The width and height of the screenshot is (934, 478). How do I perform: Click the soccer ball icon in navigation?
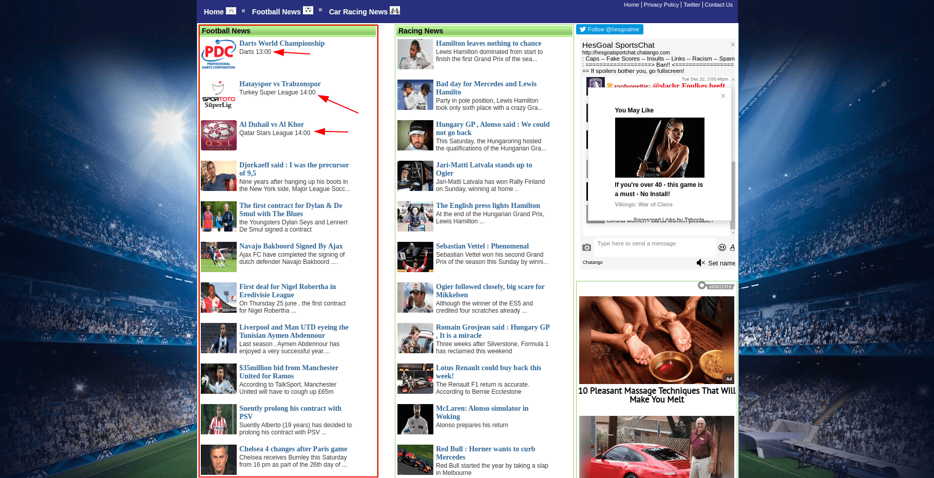pyautogui.click(x=308, y=10)
